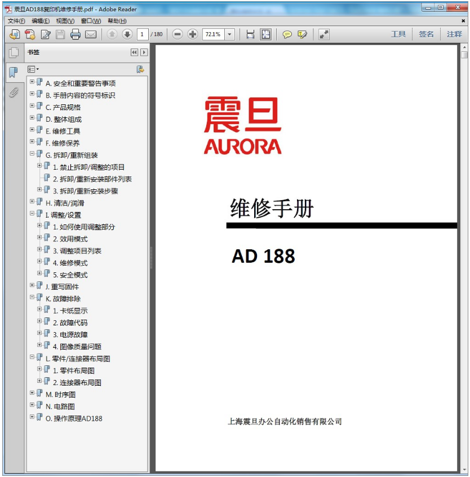Image resolution: width=470 pixels, height=477 pixels.
Task: Open bookmark E. 维修工具
Action: point(63,131)
